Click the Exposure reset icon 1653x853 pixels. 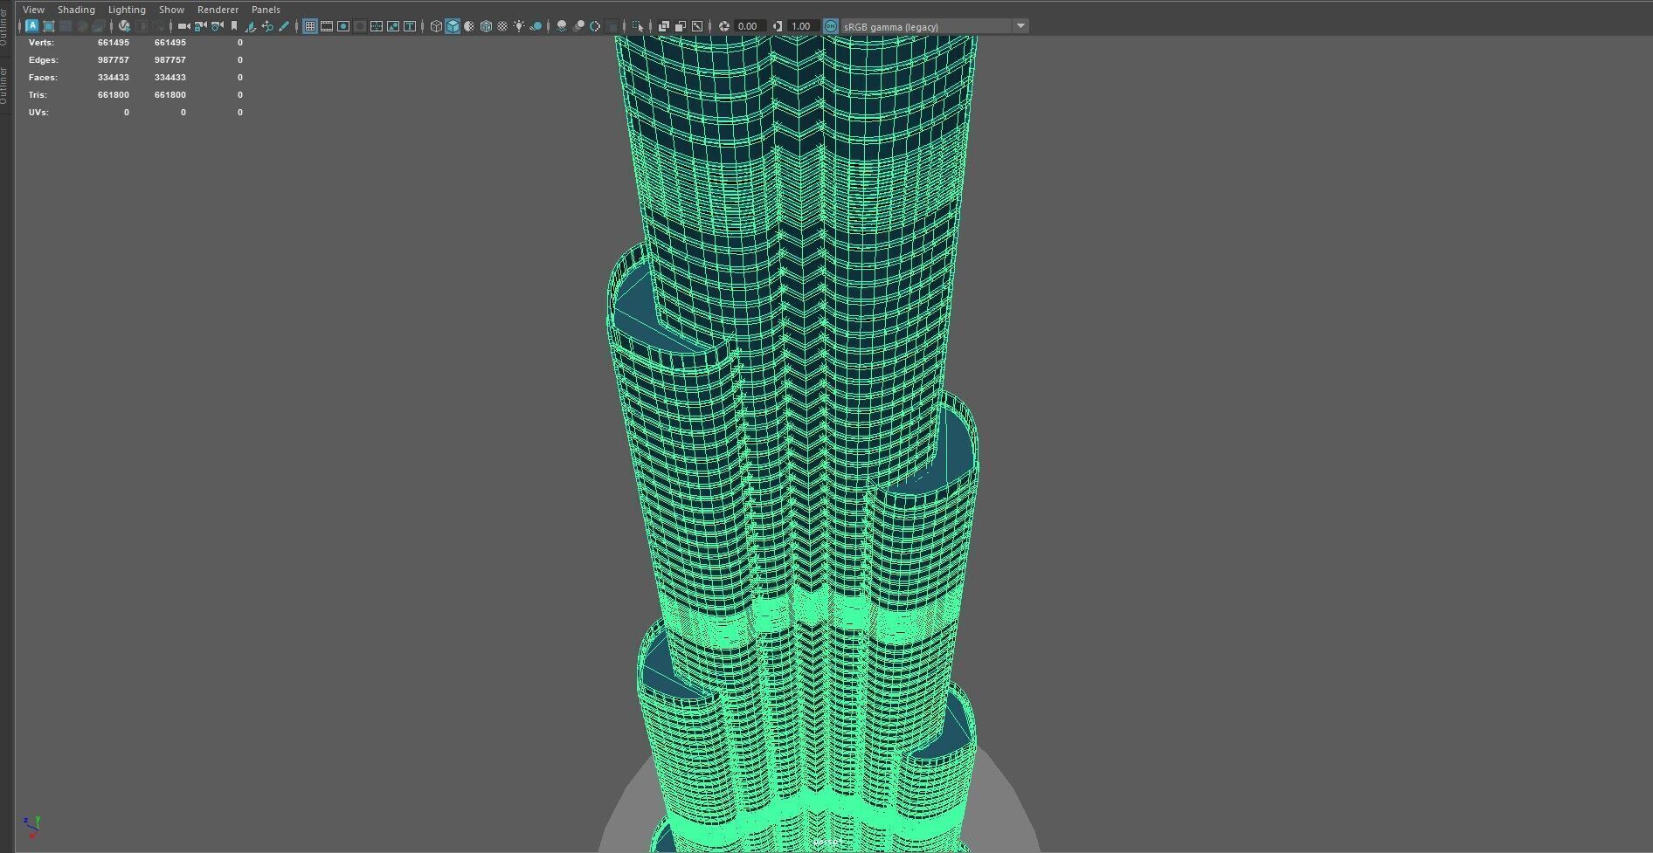point(724,26)
